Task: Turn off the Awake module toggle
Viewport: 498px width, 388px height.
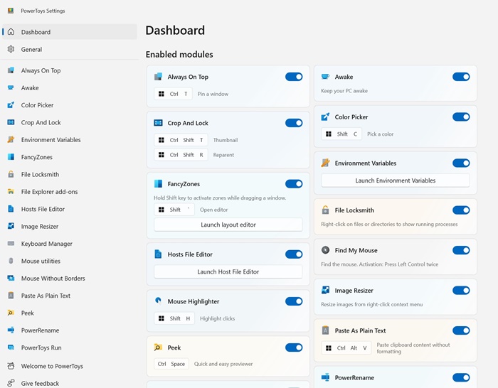Action: point(461,77)
